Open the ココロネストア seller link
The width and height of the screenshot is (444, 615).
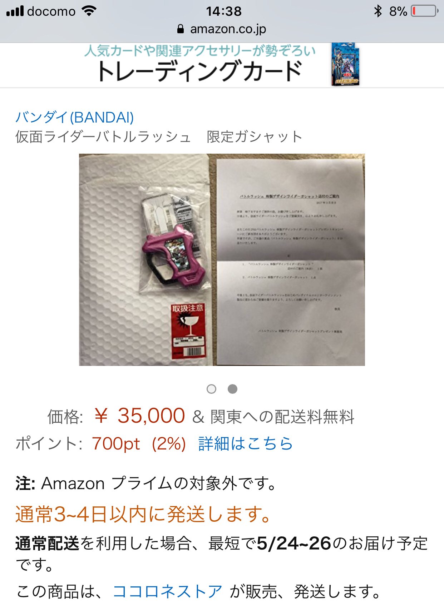pos(167,591)
